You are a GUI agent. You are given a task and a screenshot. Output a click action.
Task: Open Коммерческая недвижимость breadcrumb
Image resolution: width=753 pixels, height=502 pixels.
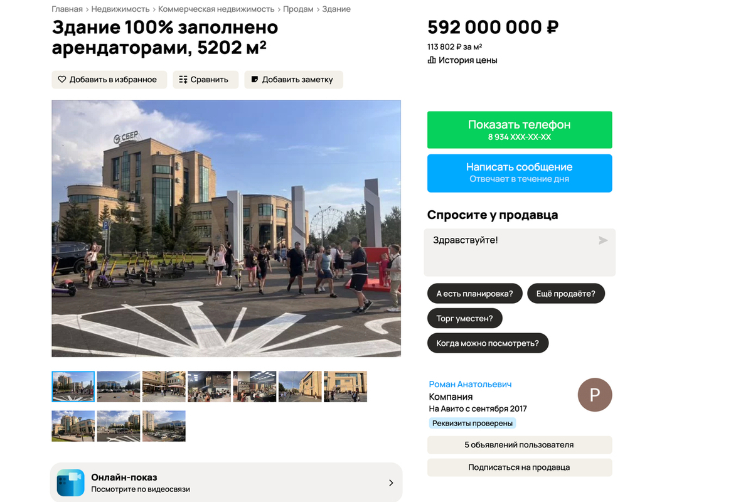click(x=216, y=9)
